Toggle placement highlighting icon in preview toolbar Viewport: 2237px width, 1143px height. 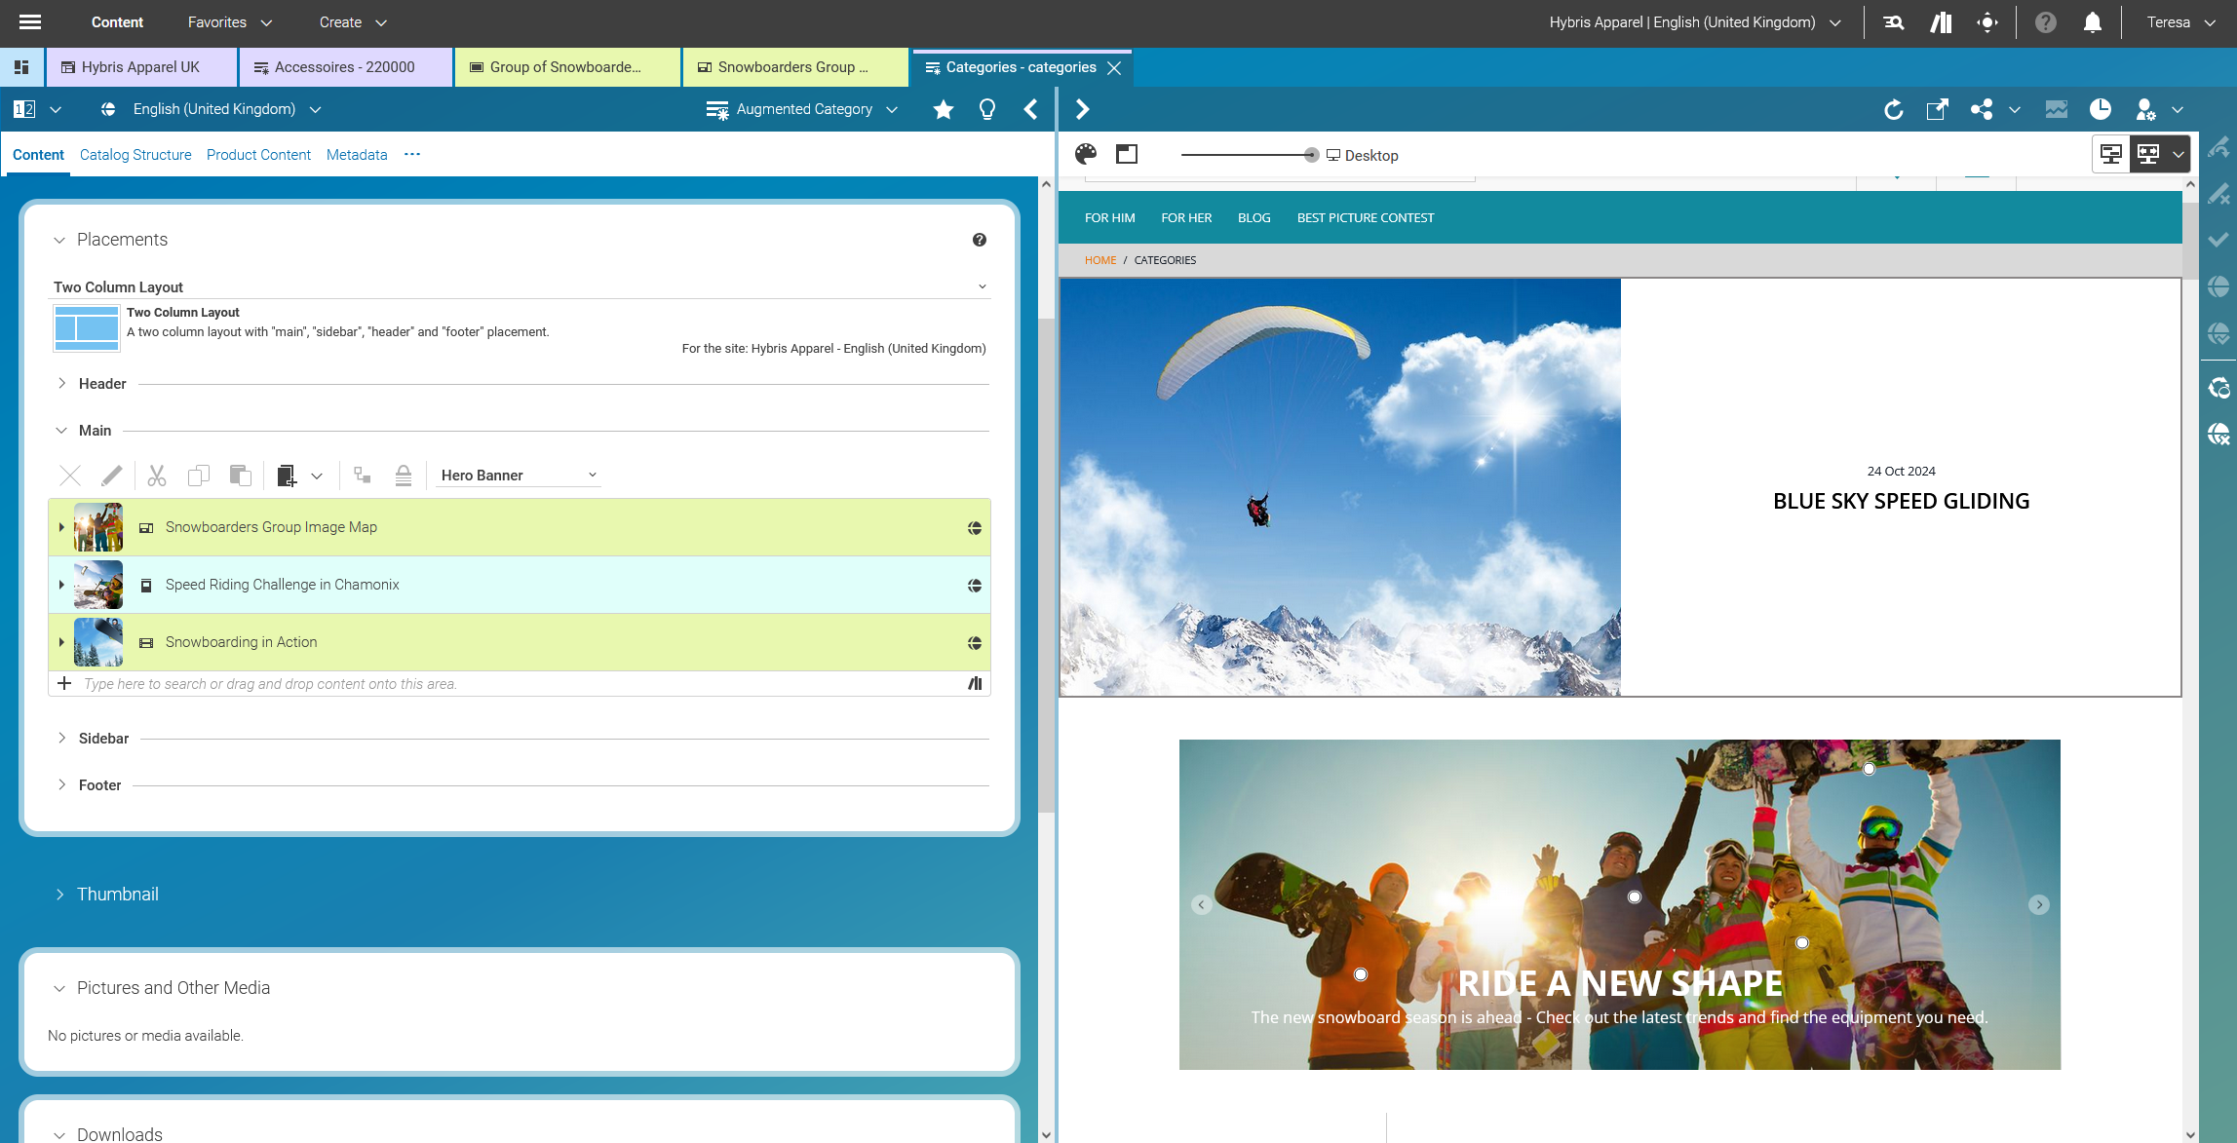pos(1127,154)
